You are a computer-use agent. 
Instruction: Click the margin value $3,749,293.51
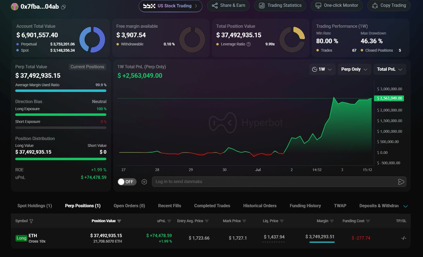pos(320,237)
